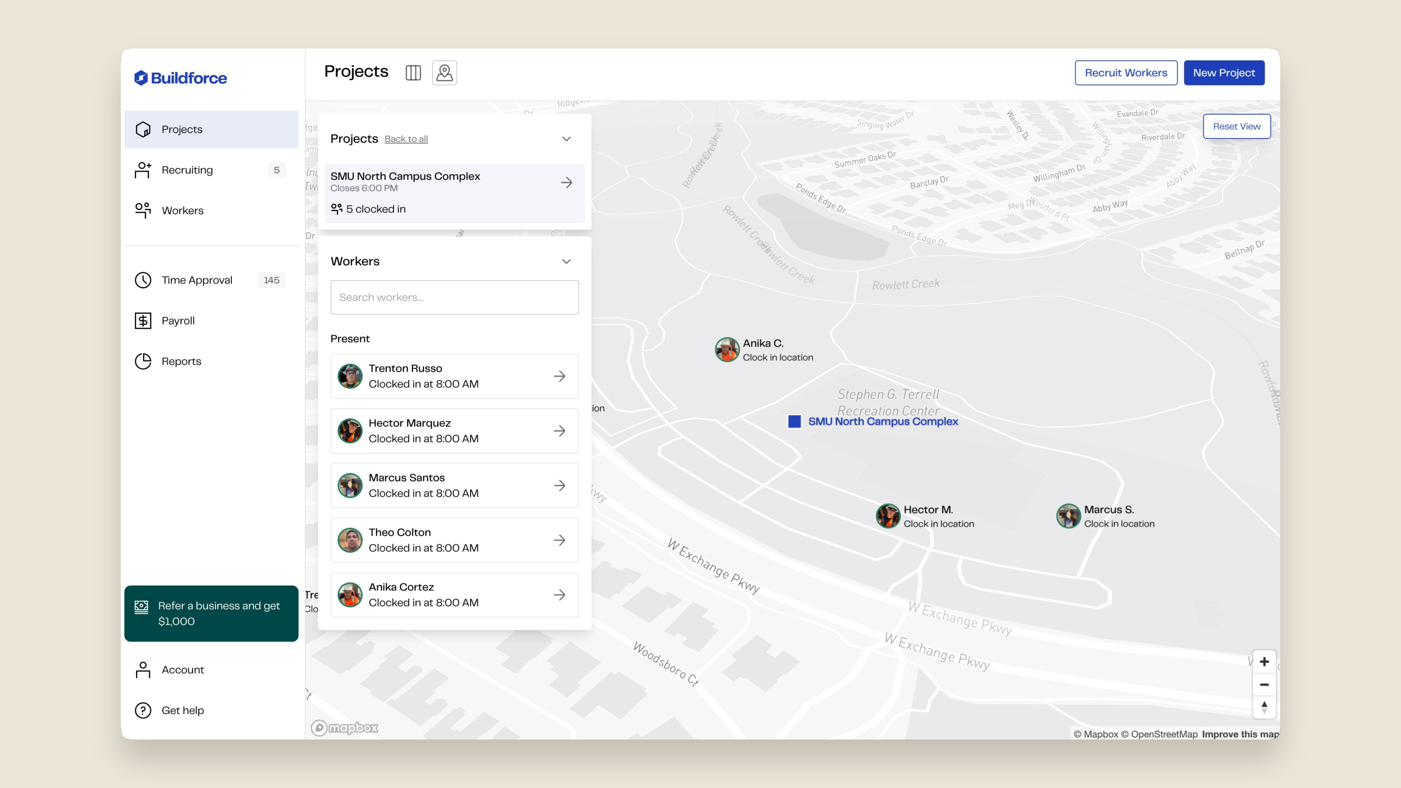Open Time Approval in sidebar

(x=211, y=280)
